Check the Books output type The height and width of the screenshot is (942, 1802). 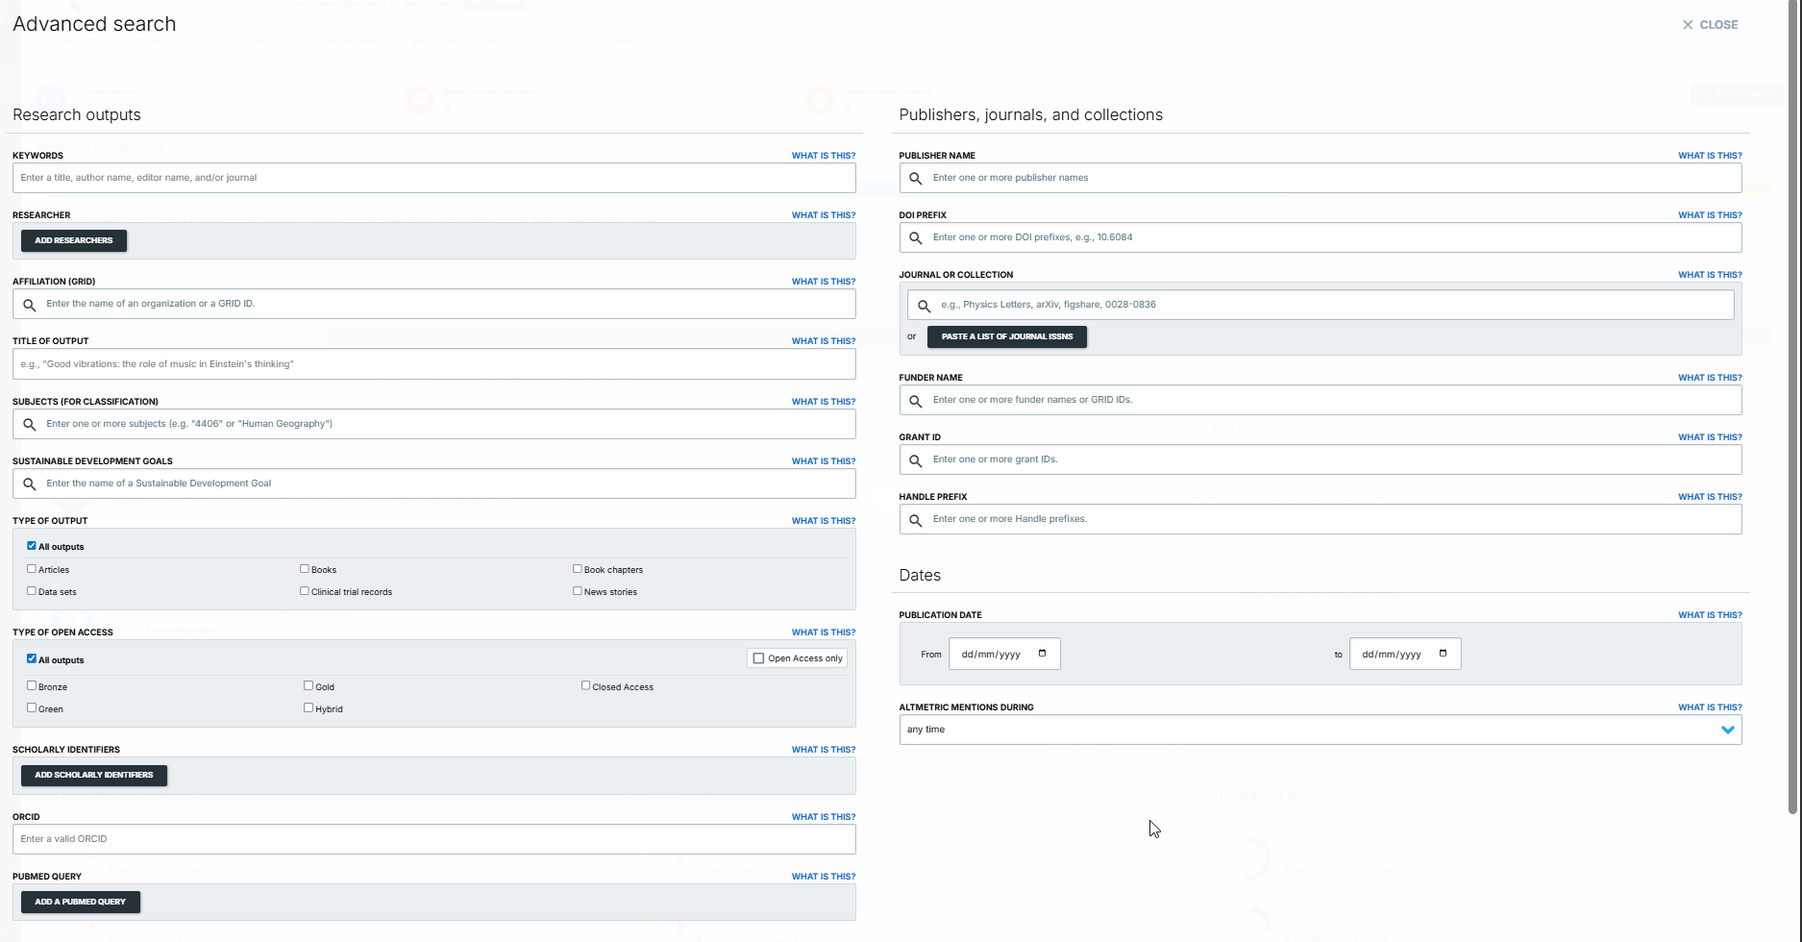click(x=305, y=568)
